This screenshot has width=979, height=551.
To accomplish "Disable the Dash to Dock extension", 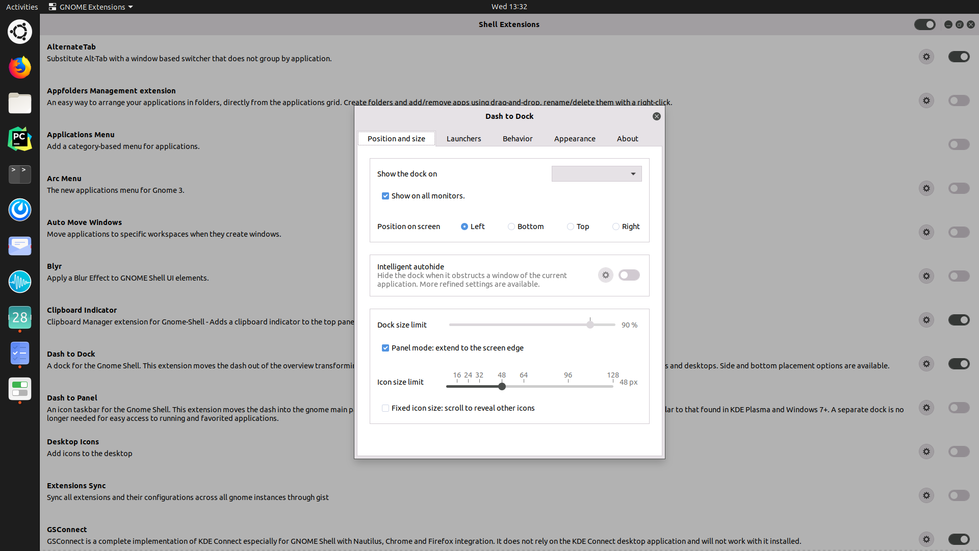I will pyautogui.click(x=959, y=364).
